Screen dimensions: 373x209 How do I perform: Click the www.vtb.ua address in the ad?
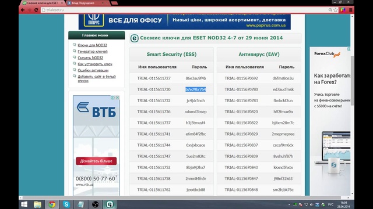(x=85, y=185)
